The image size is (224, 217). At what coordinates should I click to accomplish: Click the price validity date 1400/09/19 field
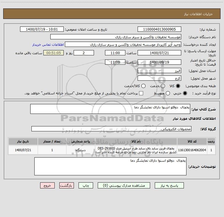pyautogui.click(x=159, y=62)
